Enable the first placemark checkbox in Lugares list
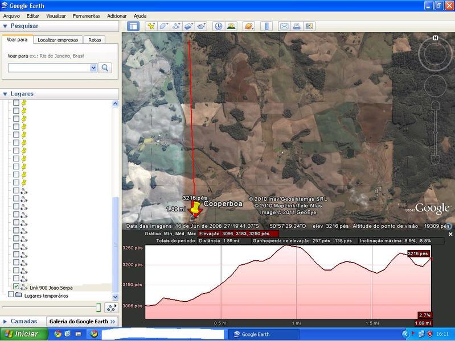The width and height of the screenshot is (455, 341). (x=16, y=103)
